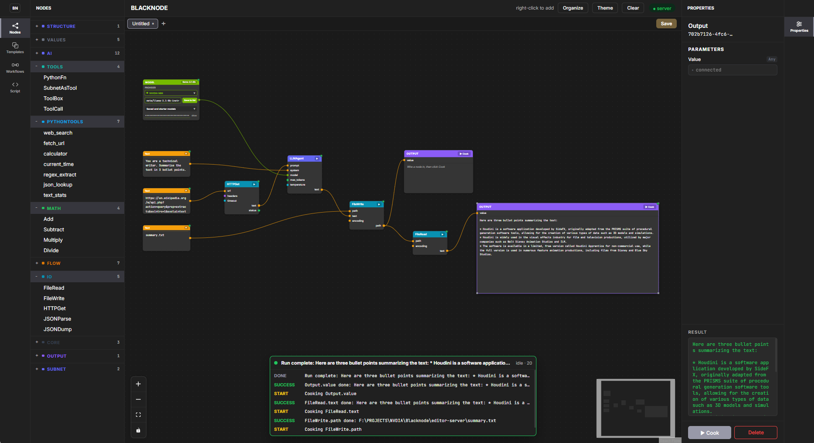This screenshot has height=443, width=814.
Task: Select Multiply in the node list
Action: (53, 240)
